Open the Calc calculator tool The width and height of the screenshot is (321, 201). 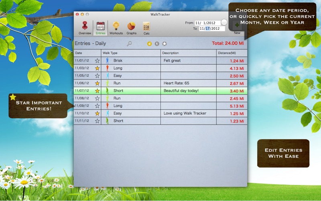pyautogui.click(x=146, y=28)
